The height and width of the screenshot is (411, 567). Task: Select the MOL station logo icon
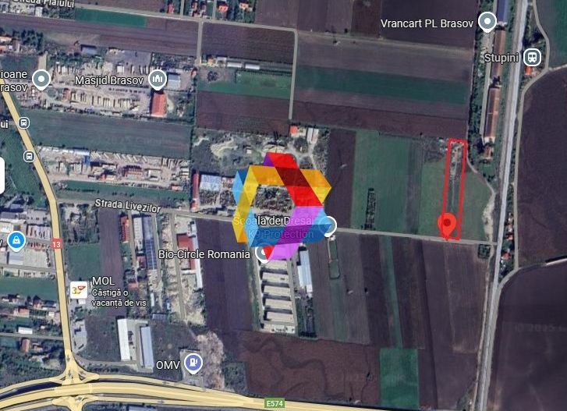tap(79, 290)
